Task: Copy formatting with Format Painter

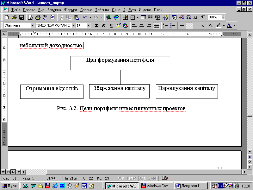Action: pos(118,26)
